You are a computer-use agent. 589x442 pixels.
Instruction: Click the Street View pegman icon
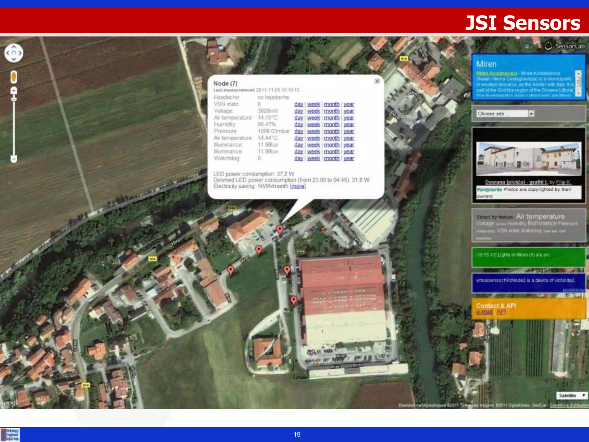pyautogui.click(x=14, y=77)
